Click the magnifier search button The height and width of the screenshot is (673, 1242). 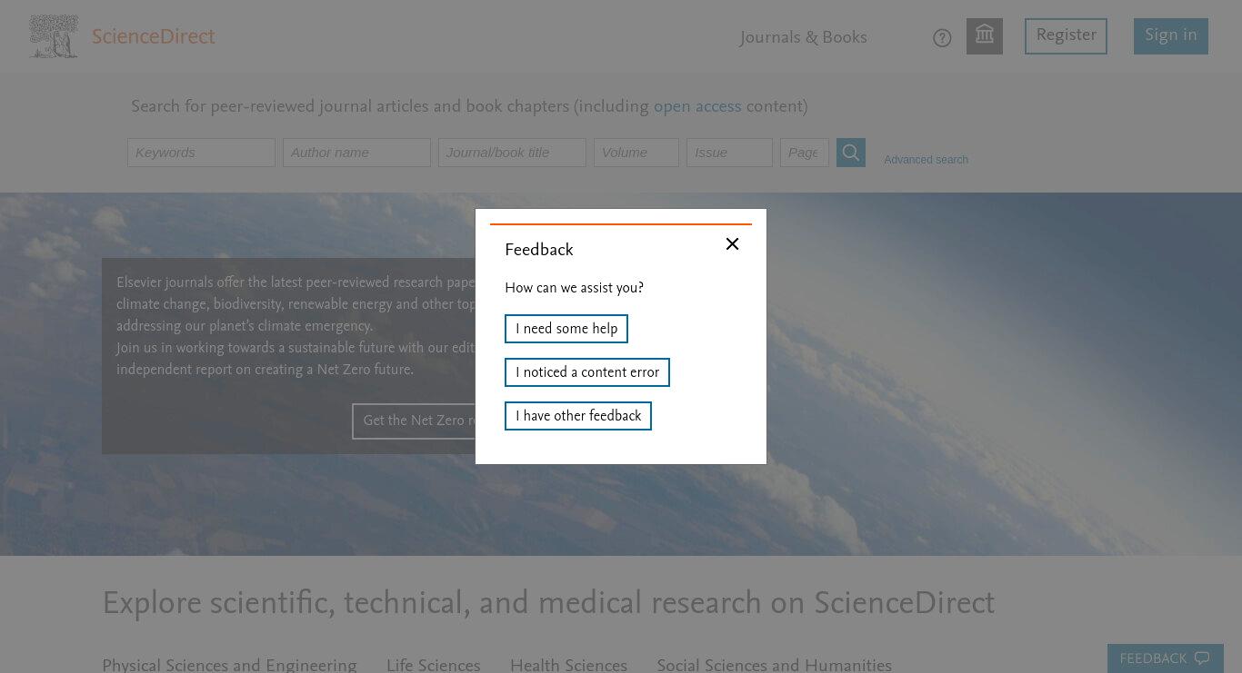851,153
